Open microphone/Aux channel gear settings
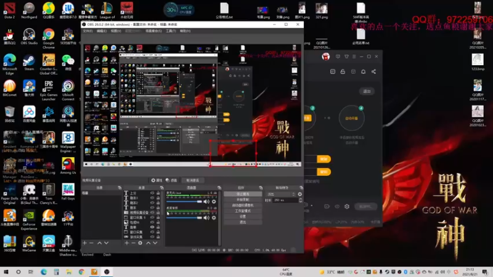This screenshot has height=277, width=493. coord(214,202)
